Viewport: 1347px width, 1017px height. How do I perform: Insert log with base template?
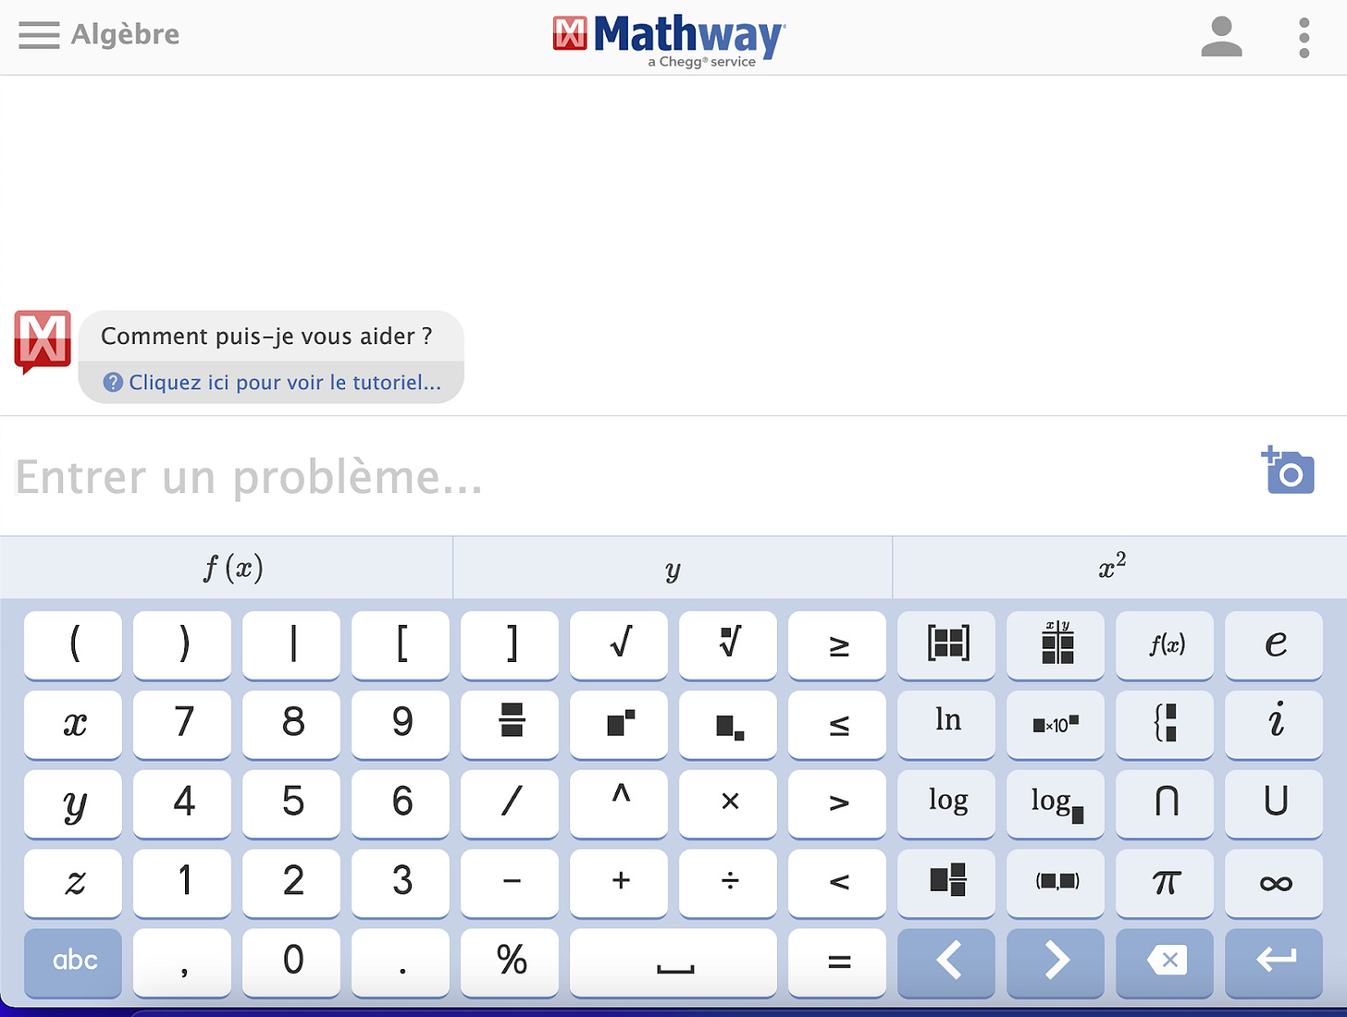tap(1056, 804)
